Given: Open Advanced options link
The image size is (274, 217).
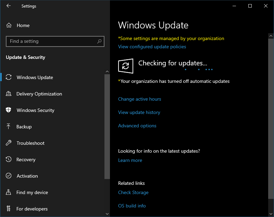Looking at the screenshot, I should 137,126.
